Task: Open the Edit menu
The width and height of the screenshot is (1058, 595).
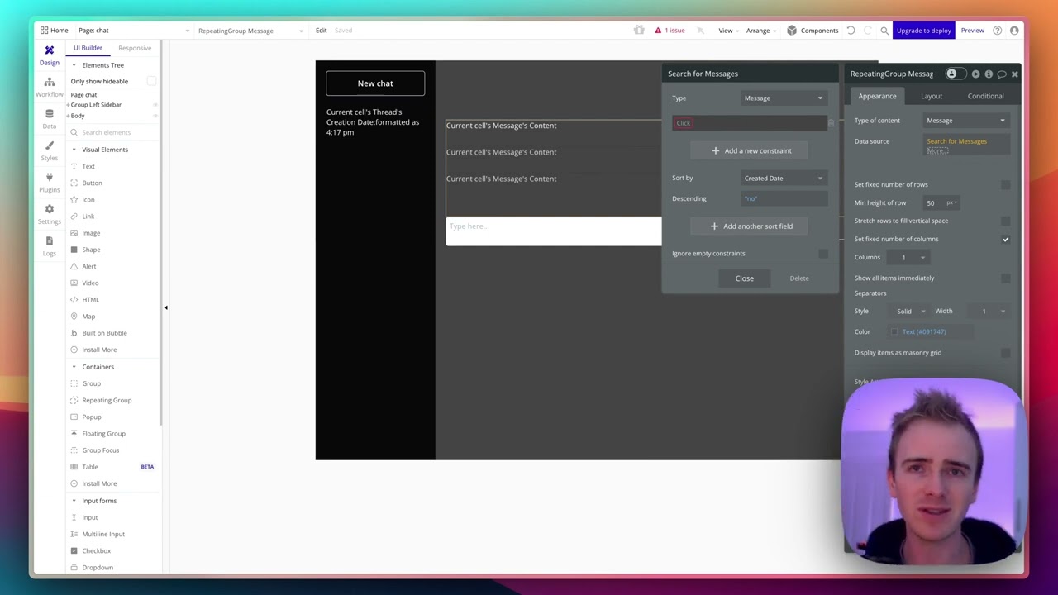Action: [321, 31]
